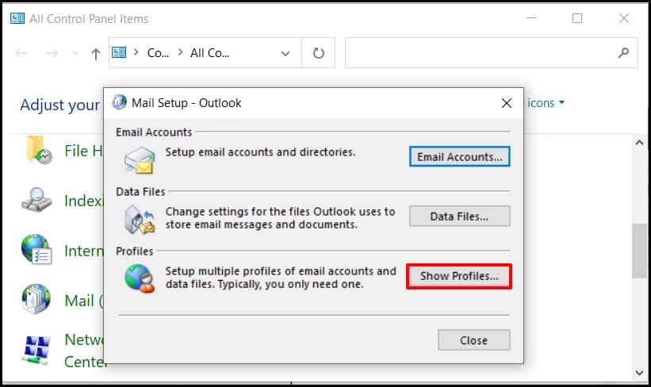Click the 'Mail (' Control Panel link
The width and height of the screenshot is (651, 387).
(x=83, y=301)
